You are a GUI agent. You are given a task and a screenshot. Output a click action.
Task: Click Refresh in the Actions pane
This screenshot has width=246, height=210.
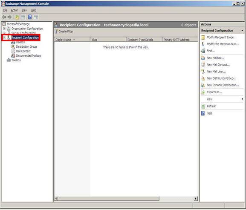(211, 106)
